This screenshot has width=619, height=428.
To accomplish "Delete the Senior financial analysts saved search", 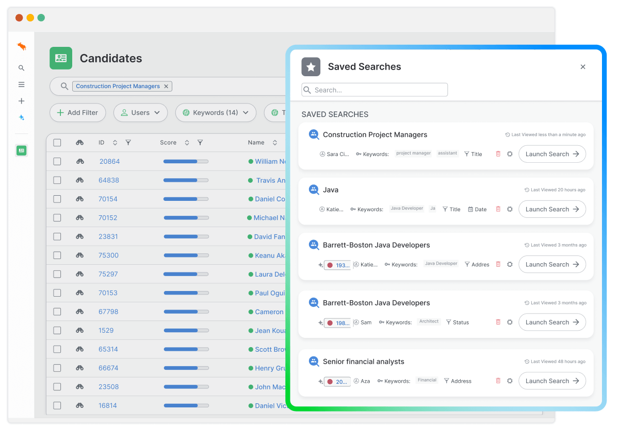I will (x=498, y=381).
